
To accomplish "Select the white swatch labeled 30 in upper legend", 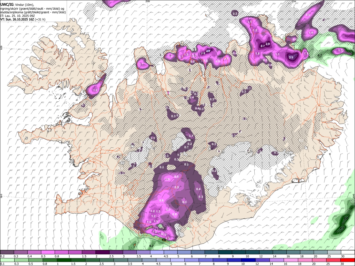I will pyautogui.click(x=348, y=252).
